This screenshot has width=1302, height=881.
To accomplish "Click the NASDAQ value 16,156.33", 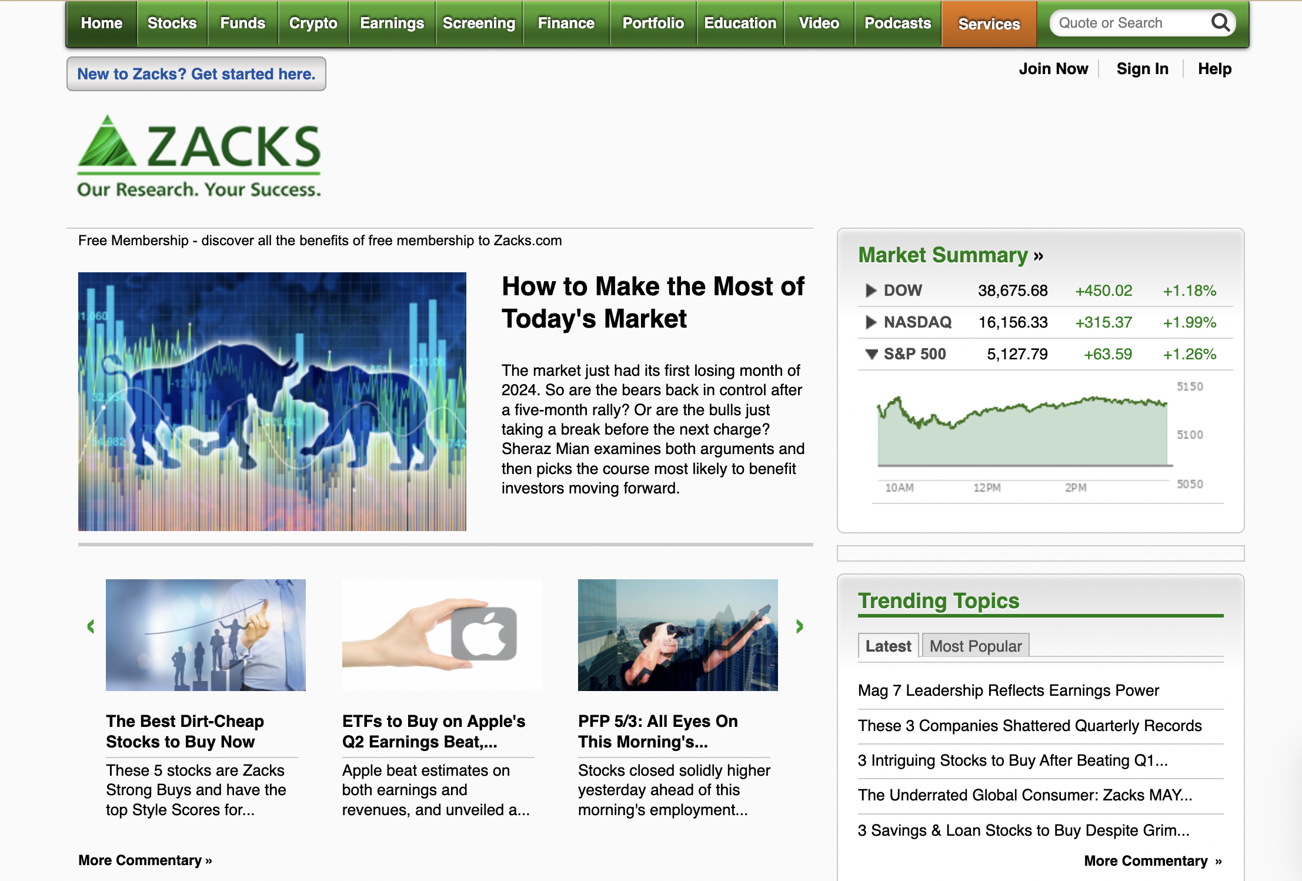I will tap(1013, 322).
